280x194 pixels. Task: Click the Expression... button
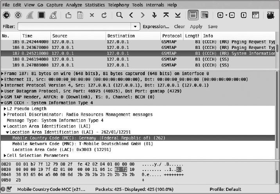point(156,27)
